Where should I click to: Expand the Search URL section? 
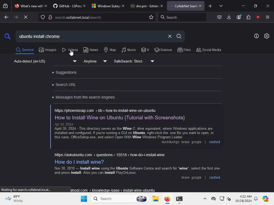[64, 85]
